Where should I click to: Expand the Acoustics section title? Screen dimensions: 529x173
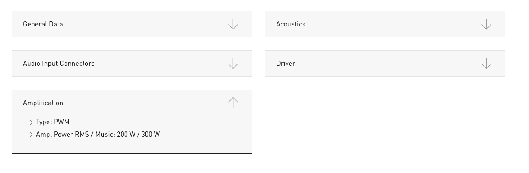point(290,24)
